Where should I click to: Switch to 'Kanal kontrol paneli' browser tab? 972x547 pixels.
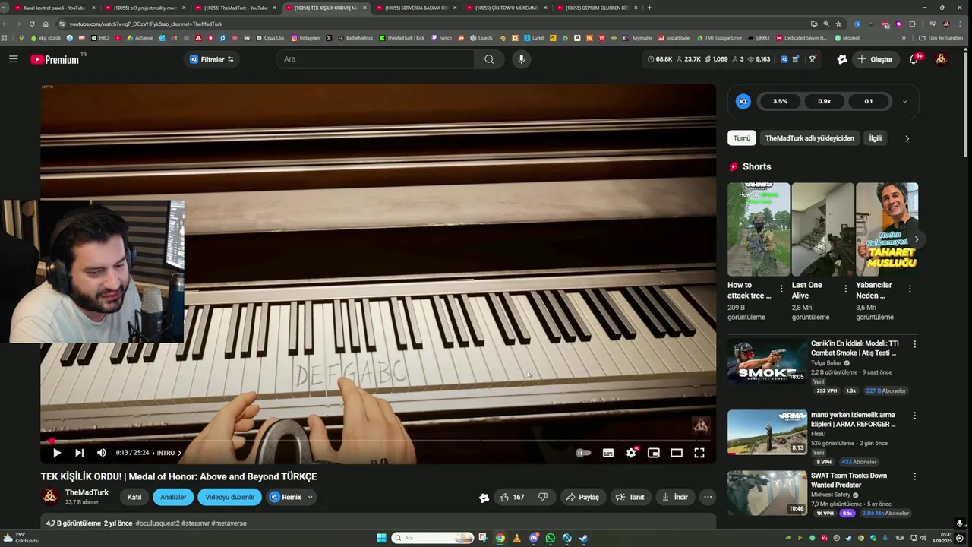[x=55, y=8]
